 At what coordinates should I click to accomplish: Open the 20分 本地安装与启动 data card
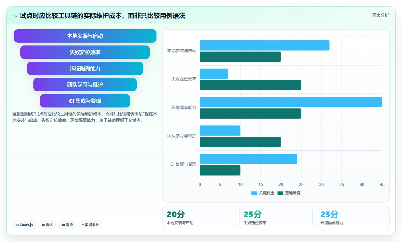[199, 218]
